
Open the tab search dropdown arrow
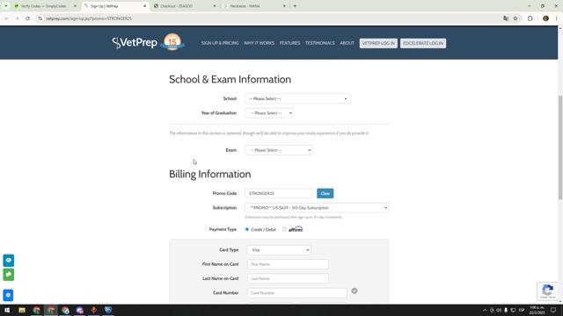click(6, 6)
